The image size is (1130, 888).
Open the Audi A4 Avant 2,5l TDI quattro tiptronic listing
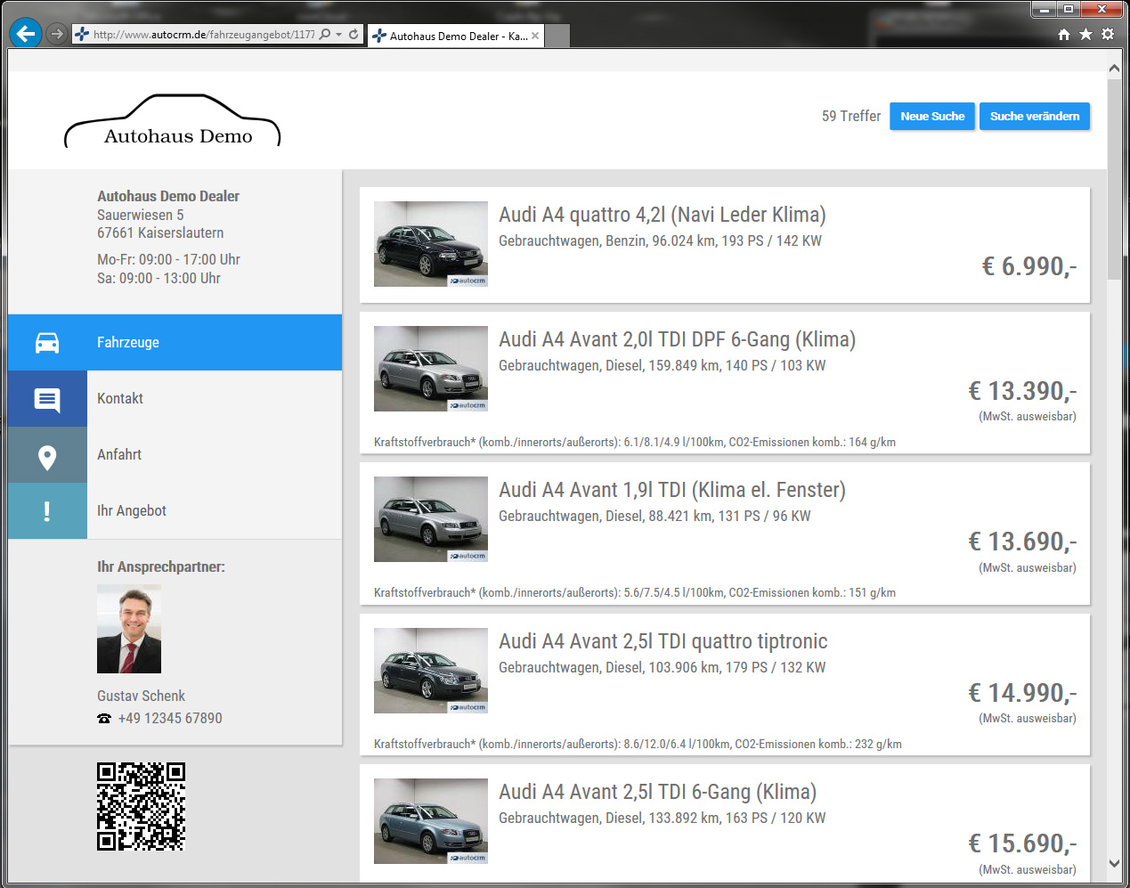coord(663,641)
